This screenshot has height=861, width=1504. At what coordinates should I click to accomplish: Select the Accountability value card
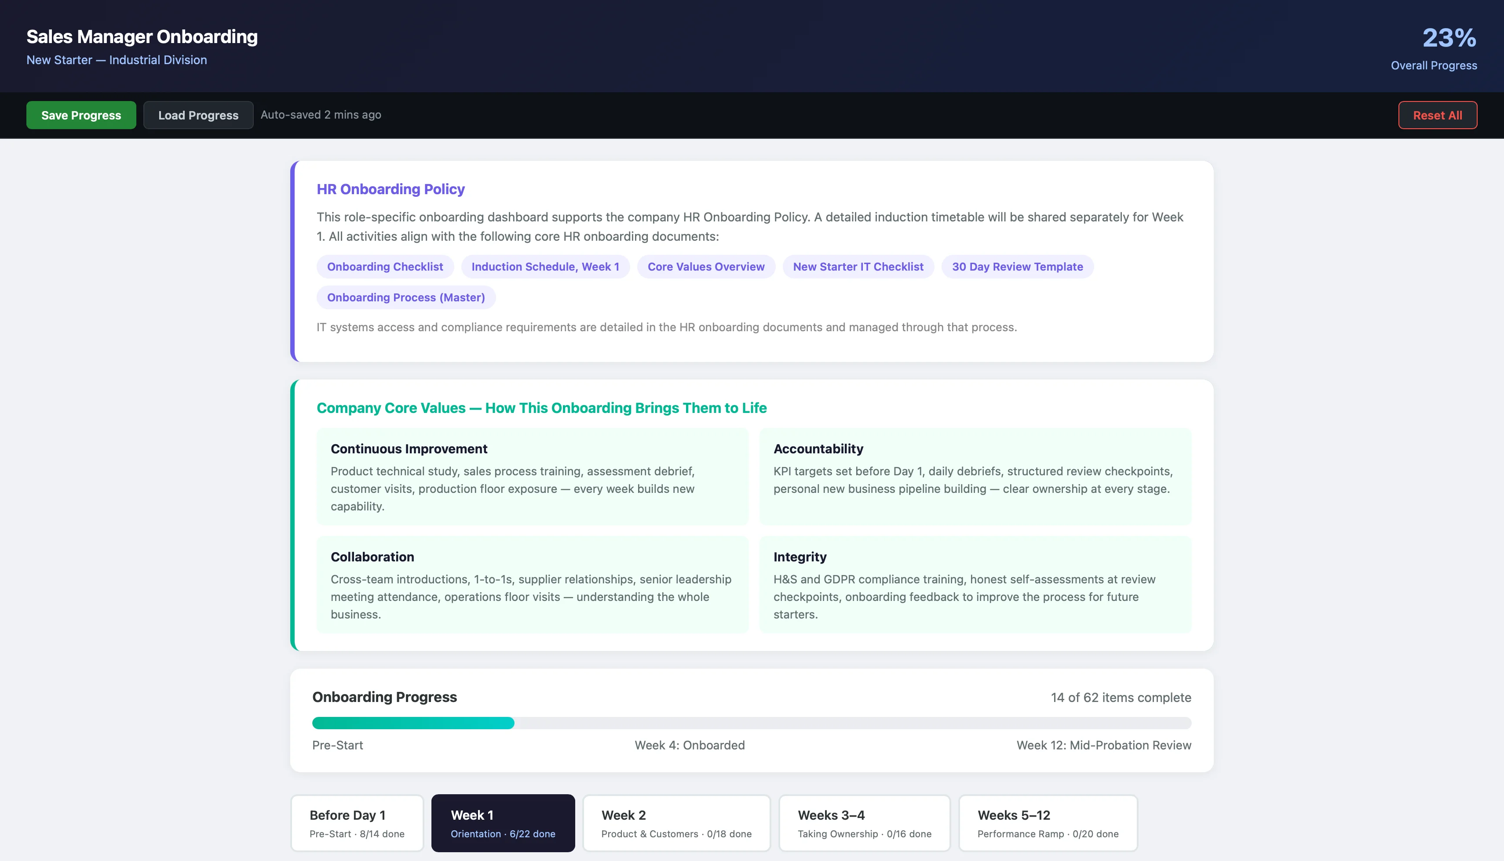coord(975,477)
